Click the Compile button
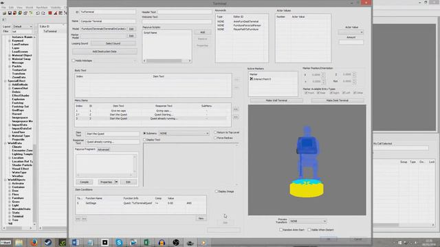 pyautogui.click(x=84, y=182)
